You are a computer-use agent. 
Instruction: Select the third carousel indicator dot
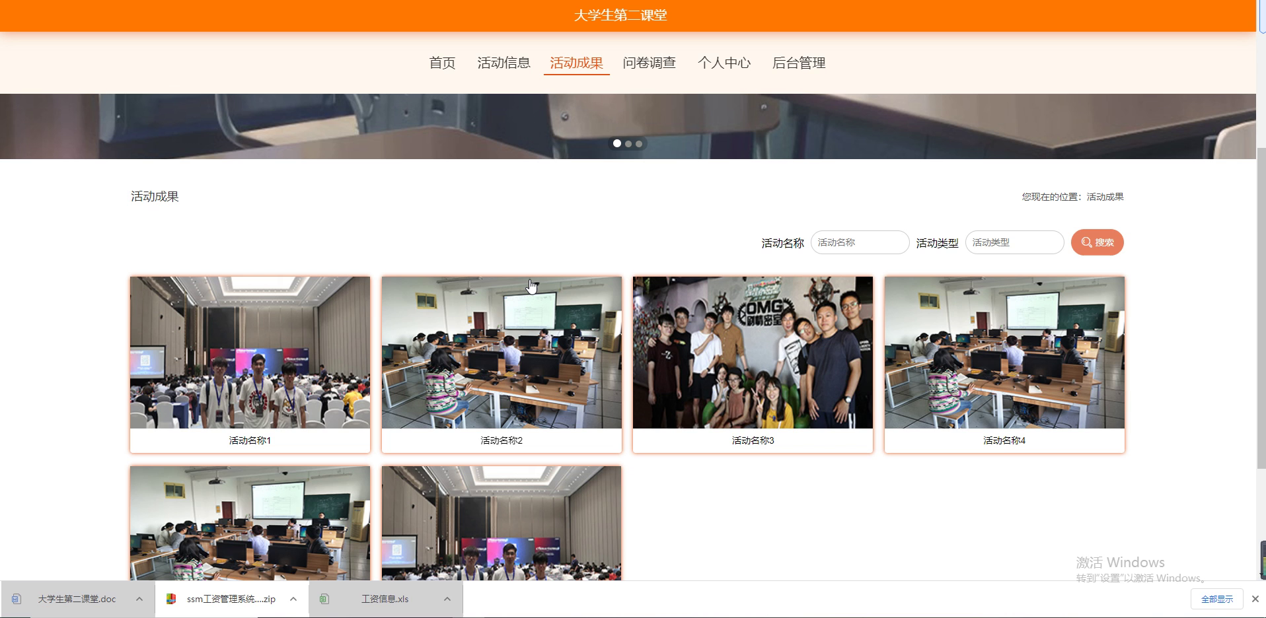639,143
